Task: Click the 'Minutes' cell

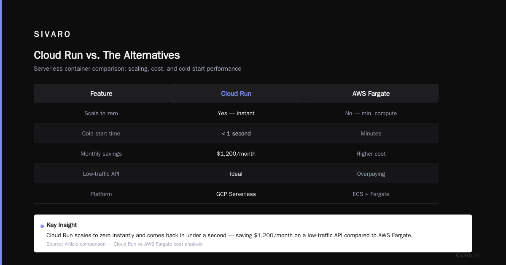Action: [x=371, y=133]
